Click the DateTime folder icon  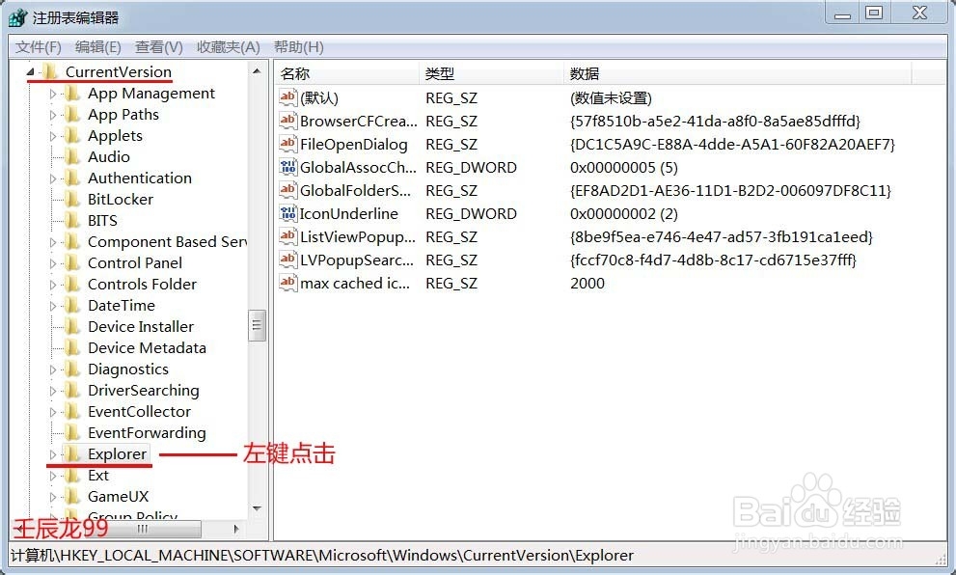(x=72, y=306)
